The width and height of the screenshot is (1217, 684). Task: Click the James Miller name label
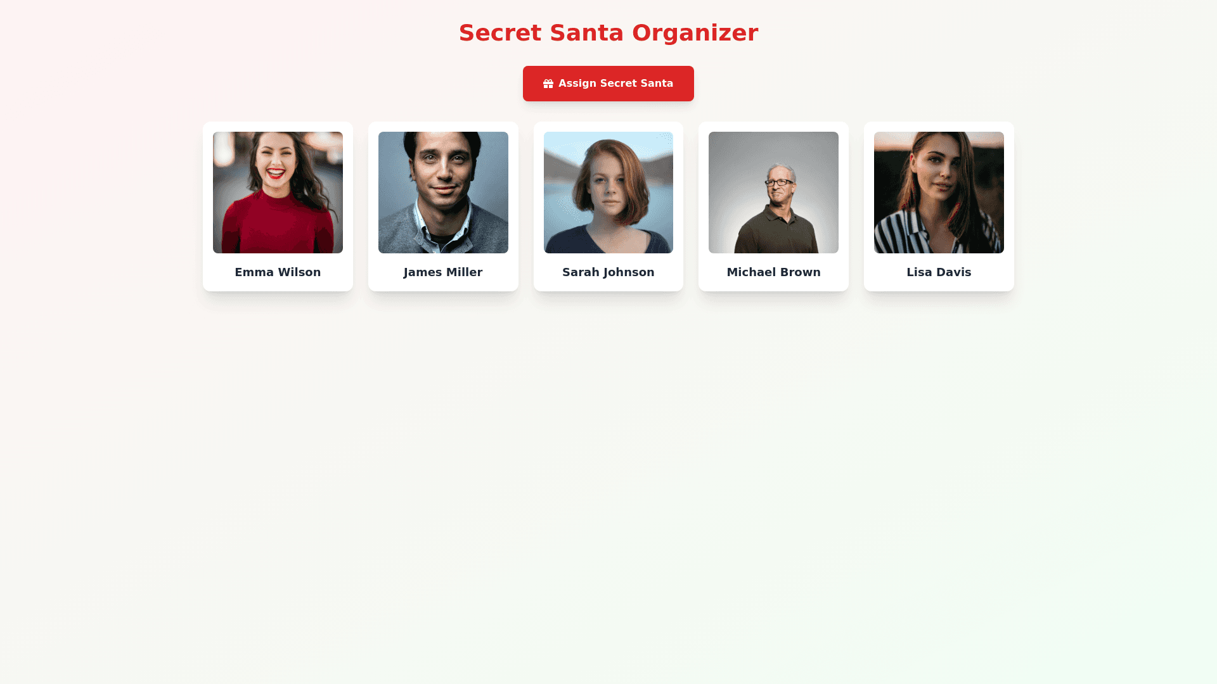tap(443, 272)
